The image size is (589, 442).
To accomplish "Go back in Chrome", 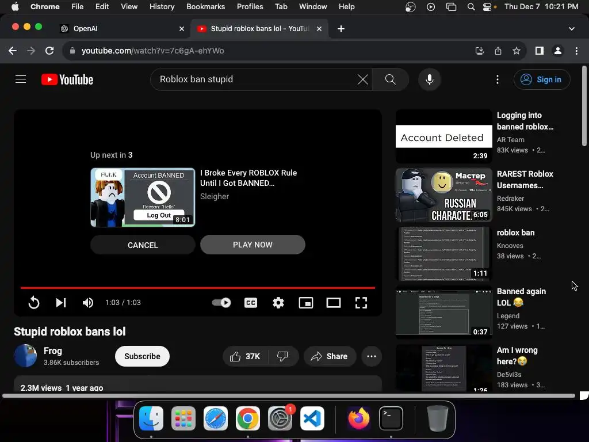I will [x=13, y=51].
